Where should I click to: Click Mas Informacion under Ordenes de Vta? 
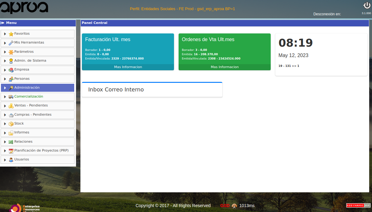[x=224, y=67]
